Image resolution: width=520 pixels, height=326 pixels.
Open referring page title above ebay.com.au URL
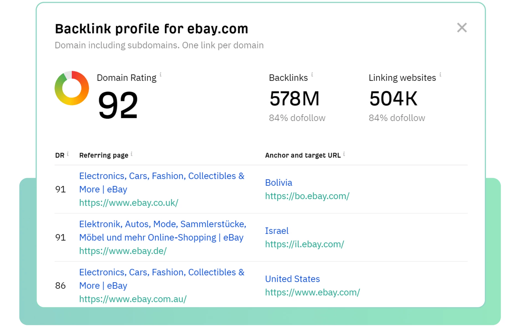[x=162, y=279]
